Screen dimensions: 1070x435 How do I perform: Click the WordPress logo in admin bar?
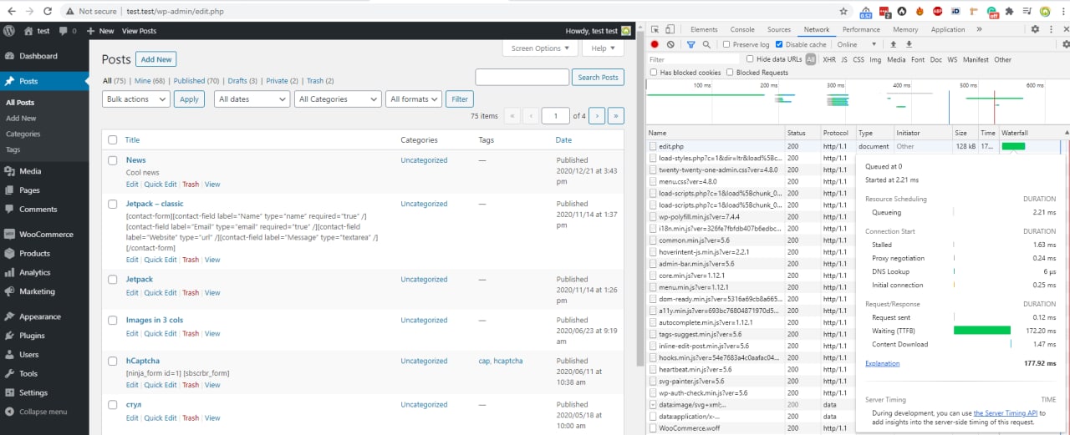[x=9, y=31]
